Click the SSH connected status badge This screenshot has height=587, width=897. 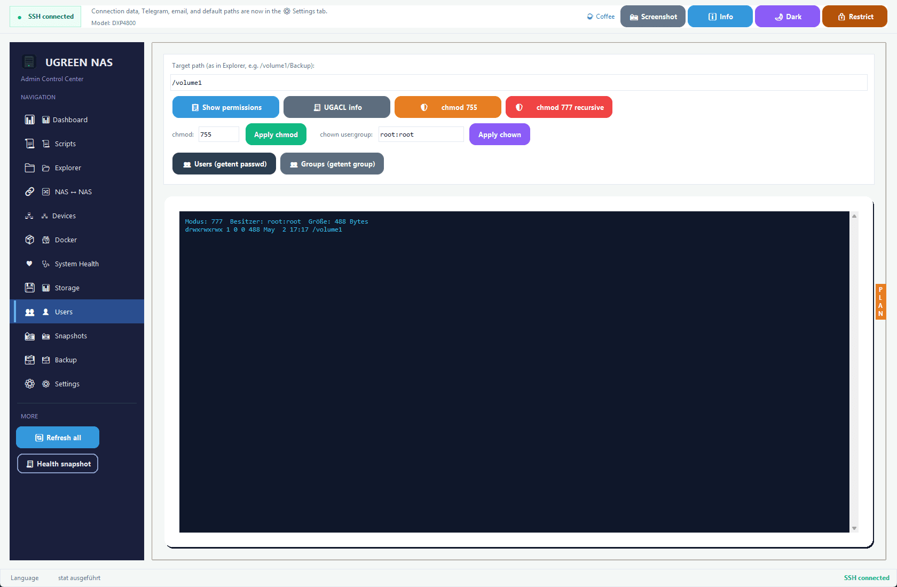(x=45, y=17)
